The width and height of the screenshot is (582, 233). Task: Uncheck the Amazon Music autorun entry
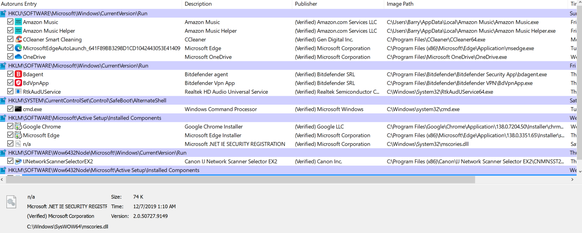click(10, 22)
